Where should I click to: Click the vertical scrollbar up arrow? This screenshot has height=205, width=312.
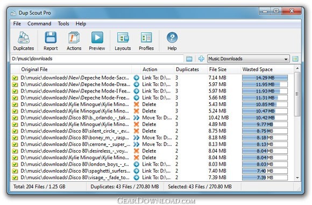coord(297,68)
